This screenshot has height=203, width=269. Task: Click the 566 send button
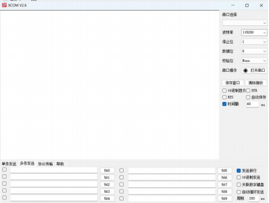coord(224,178)
